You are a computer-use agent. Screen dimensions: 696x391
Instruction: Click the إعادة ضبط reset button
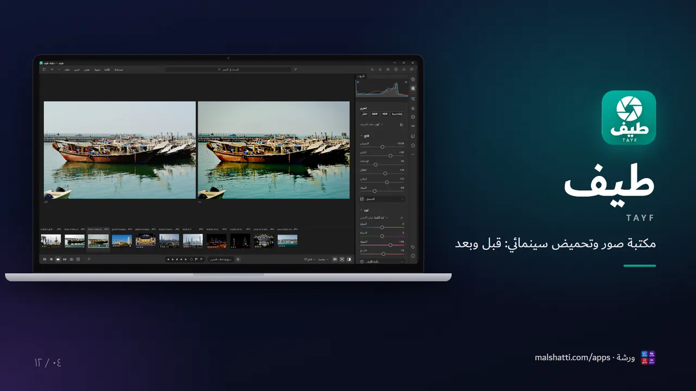point(397,114)
